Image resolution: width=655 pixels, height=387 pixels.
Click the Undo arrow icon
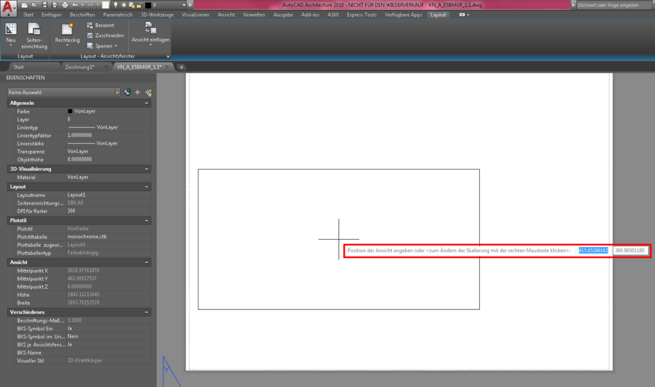click(75, 5)
